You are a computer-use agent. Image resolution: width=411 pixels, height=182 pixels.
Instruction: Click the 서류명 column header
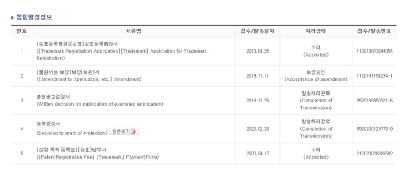tap(134, 32)
